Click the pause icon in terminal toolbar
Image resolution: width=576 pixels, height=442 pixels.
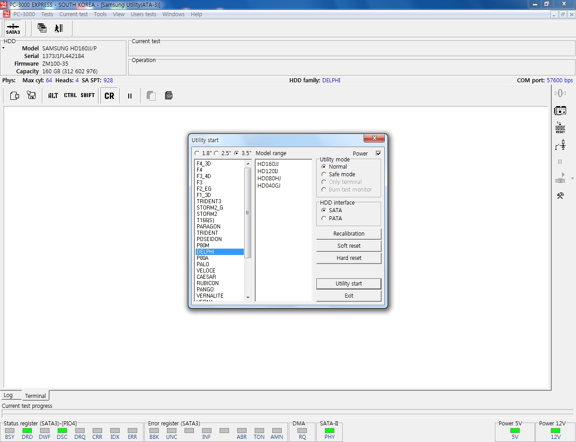(x=130, y=96)
